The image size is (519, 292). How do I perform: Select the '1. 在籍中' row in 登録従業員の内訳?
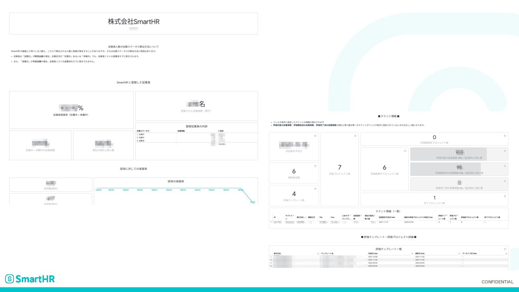coord(197,134)
